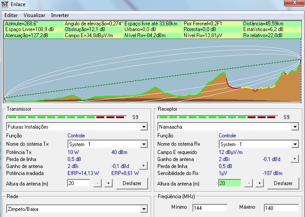
Task: Click the Inverter menu item
Action: click(x=60, y=15)
